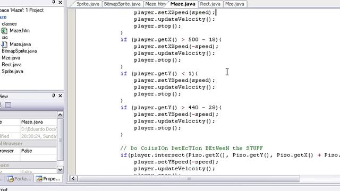Click the line if (player.getY() > 440 - 28){

(x=171, y=108)
